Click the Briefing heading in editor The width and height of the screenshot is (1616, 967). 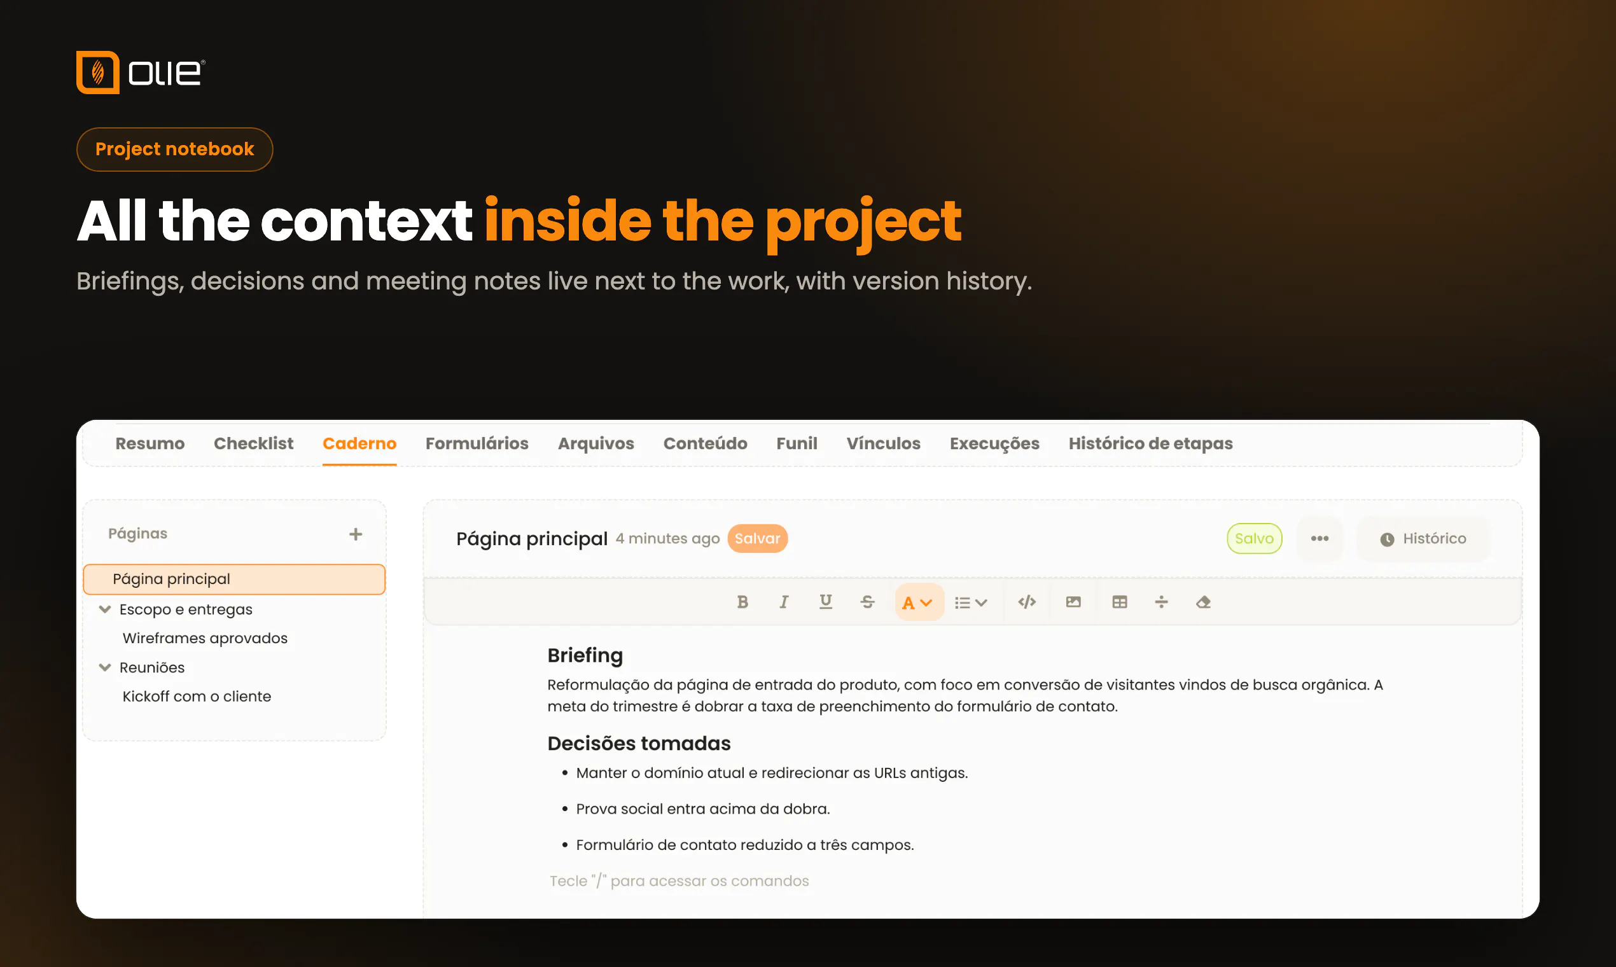point(585,655)
